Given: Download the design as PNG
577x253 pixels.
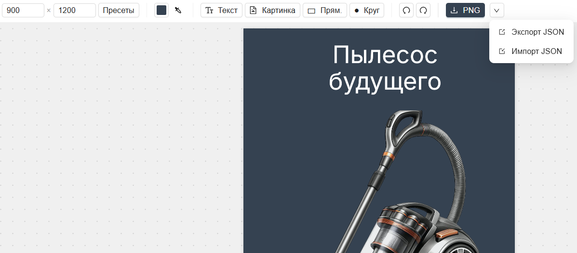Looking at the screenshot, I should [x=466, y=10].
